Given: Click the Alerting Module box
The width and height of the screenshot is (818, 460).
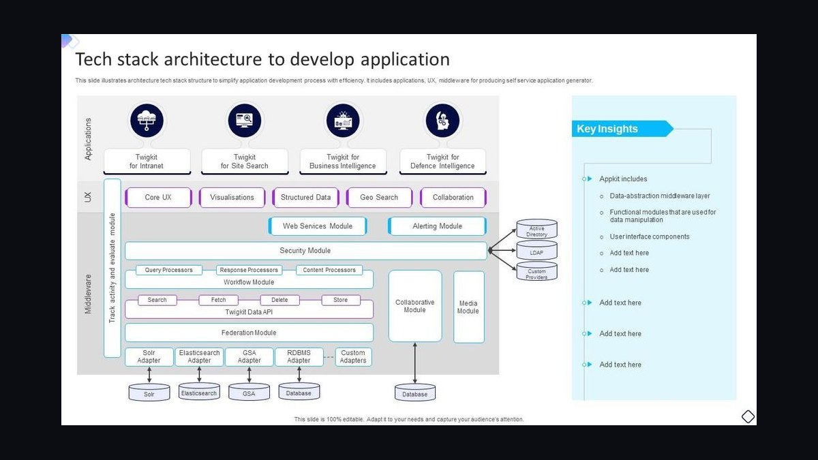Looking at the screenshot, I should click(437, 226).
